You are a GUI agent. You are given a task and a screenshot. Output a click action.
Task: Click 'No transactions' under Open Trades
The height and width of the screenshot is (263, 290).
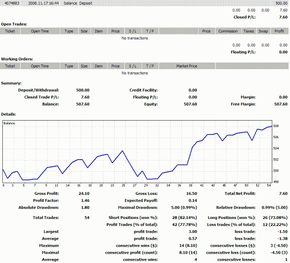pyautogui.click(x=135, y=38)
